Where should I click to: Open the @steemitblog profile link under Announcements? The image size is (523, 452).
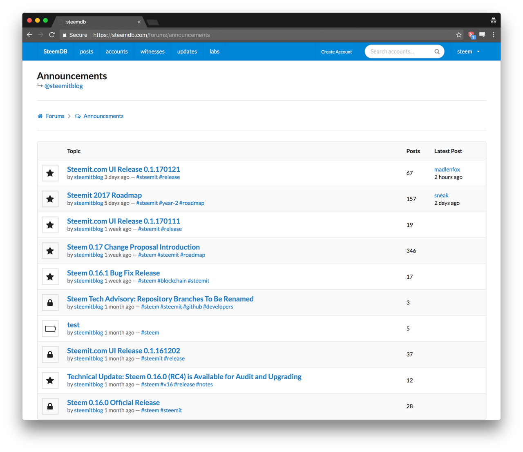(x=64, y=86)
